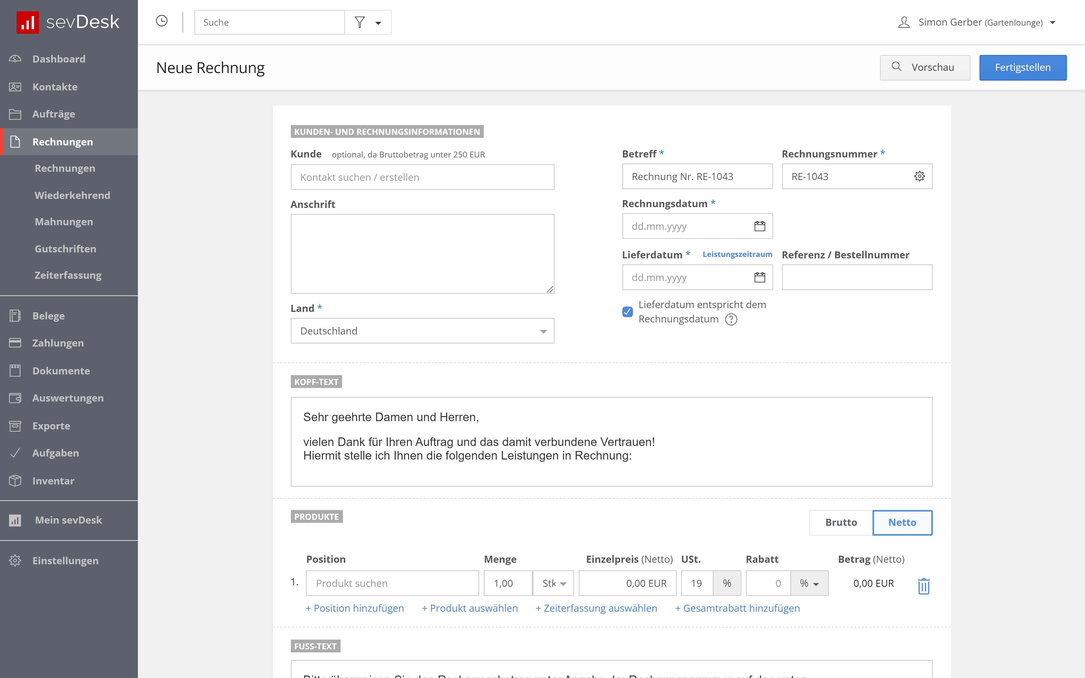Click the Kontakte contact card icon
1085x678 pixels.
15,87
